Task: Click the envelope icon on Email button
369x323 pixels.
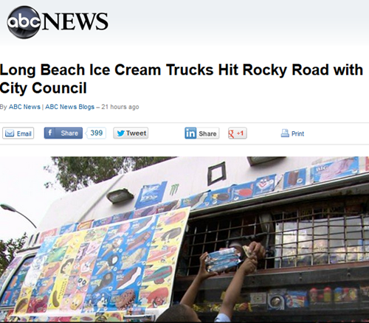Action: point(10,133)
